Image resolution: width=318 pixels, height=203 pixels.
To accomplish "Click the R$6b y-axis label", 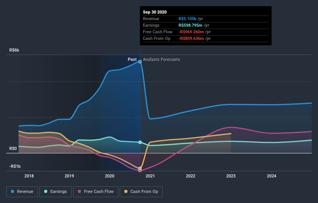I will click(14, 50).
